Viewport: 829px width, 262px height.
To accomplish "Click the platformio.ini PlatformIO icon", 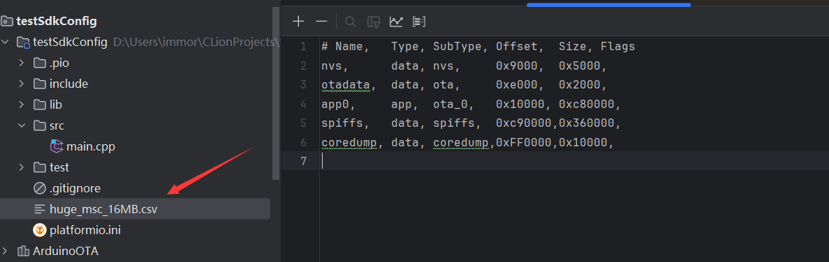I will point(40,231).
